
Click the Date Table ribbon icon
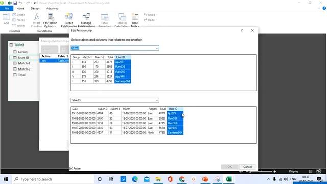tap(135, 17)
